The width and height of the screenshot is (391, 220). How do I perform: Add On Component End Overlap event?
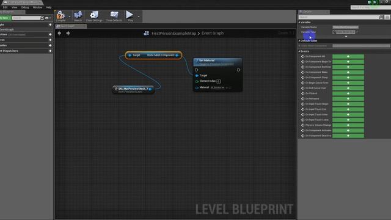348,67
